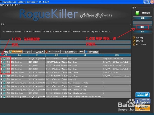The height and width of the screenshot is (115, 154).
Task: Click registry icon in the http://www.256.cc/?008 row
Action: [x=4, y=59]
